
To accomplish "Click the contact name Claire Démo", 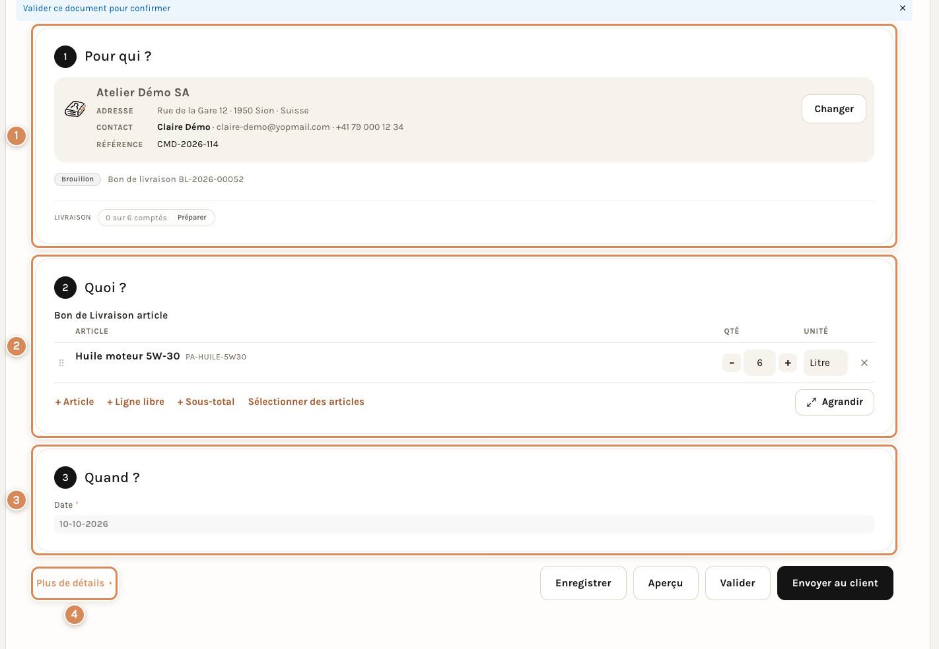I will coord(184,127).
